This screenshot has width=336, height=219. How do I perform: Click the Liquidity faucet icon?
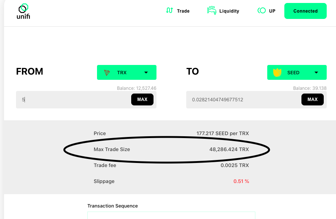211,10
